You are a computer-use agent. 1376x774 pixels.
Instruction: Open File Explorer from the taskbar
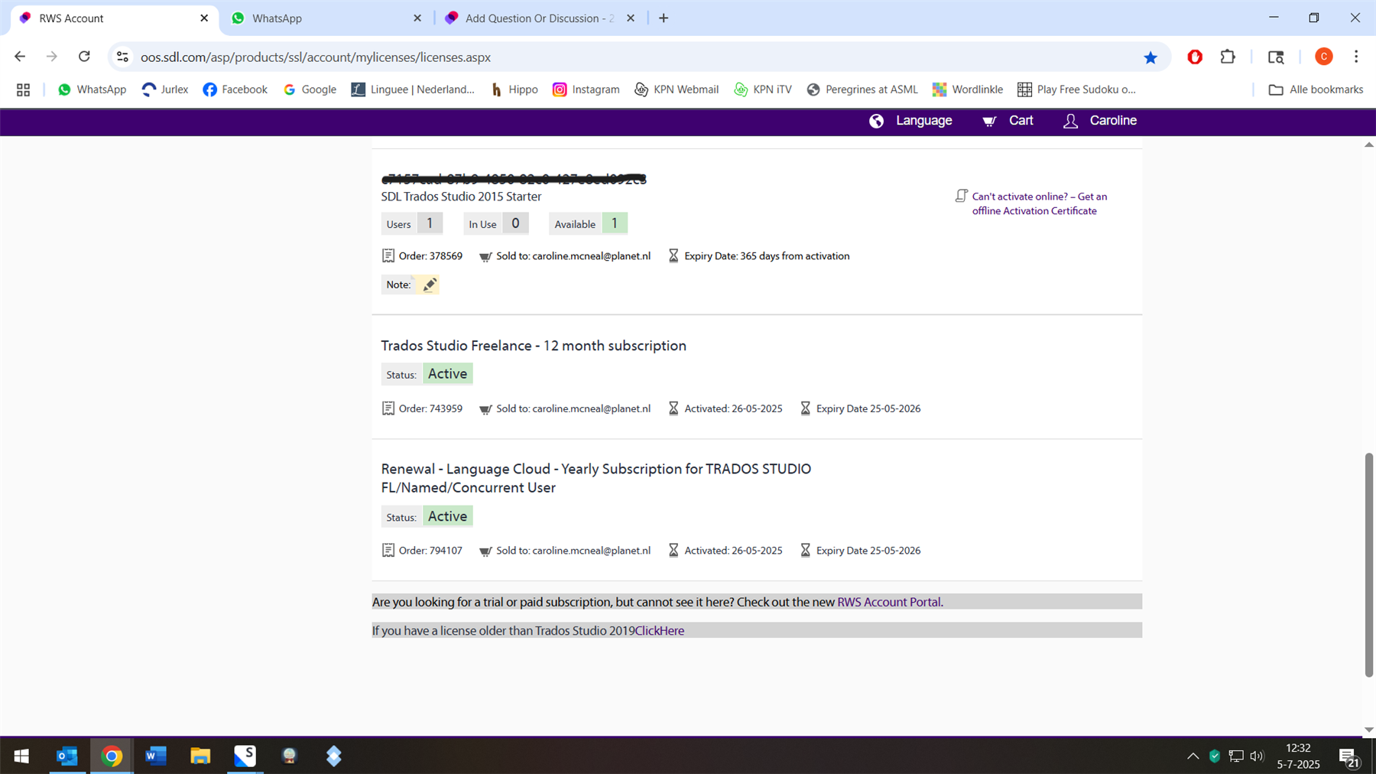coord(200,756)
